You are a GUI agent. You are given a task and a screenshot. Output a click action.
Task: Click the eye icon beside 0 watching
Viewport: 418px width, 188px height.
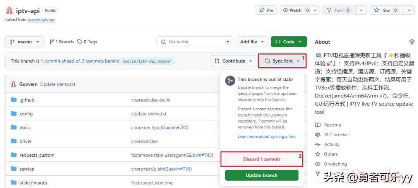[x=317, y=164]
